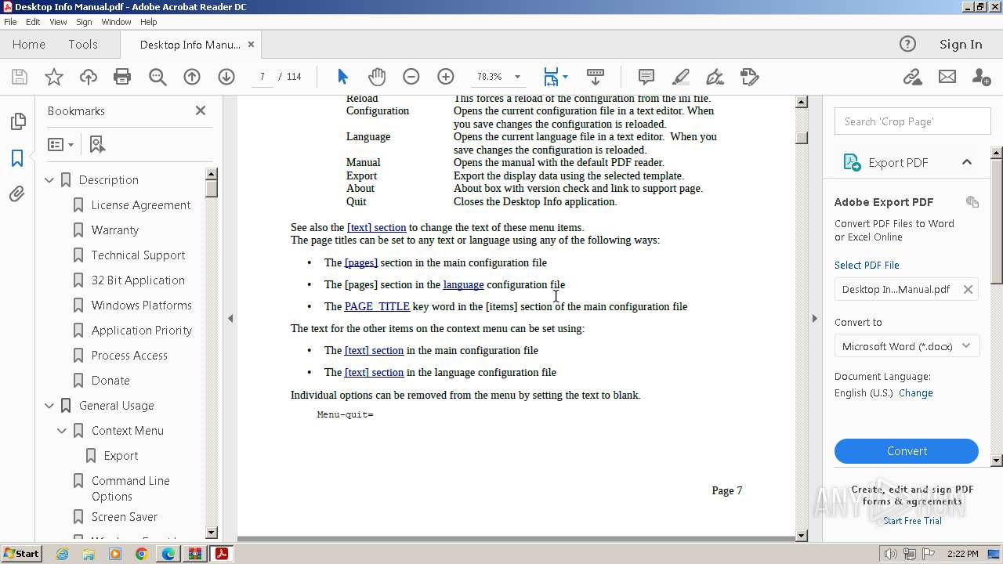Switch to the Tools tab
This screenshot has height=564, width=1003.
(83, 44)
